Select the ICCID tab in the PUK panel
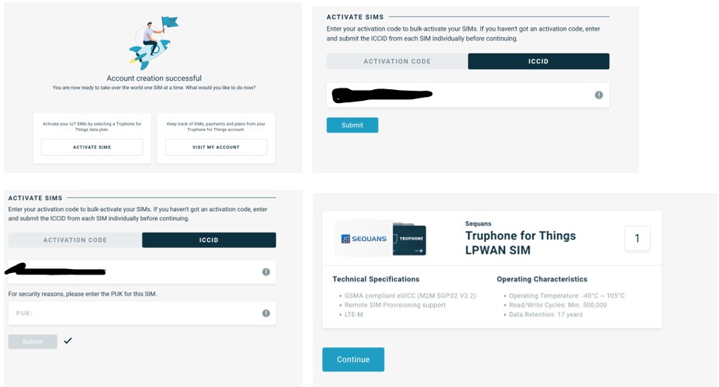The height and width of the screenshot is (387, 719). (209, 240)
